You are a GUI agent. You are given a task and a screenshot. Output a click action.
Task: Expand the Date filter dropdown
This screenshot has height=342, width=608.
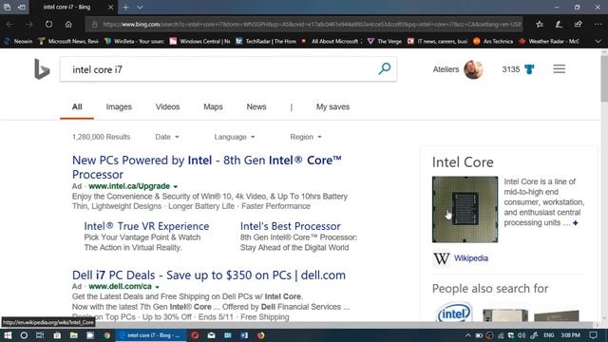(x=167, y=137)
